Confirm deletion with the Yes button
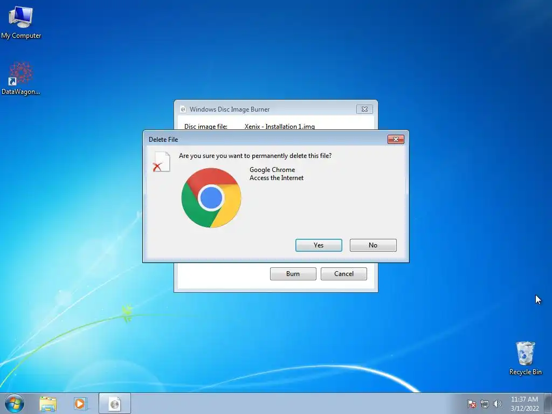The height and width of the screenshot is (414, 552). point(319,245)
